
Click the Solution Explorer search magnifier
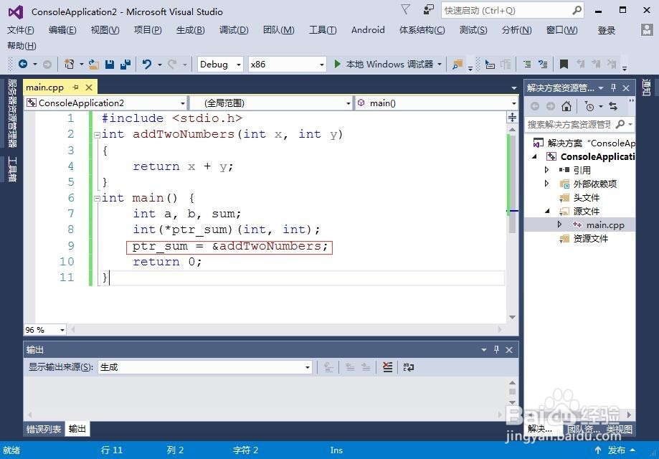[620, 124]
